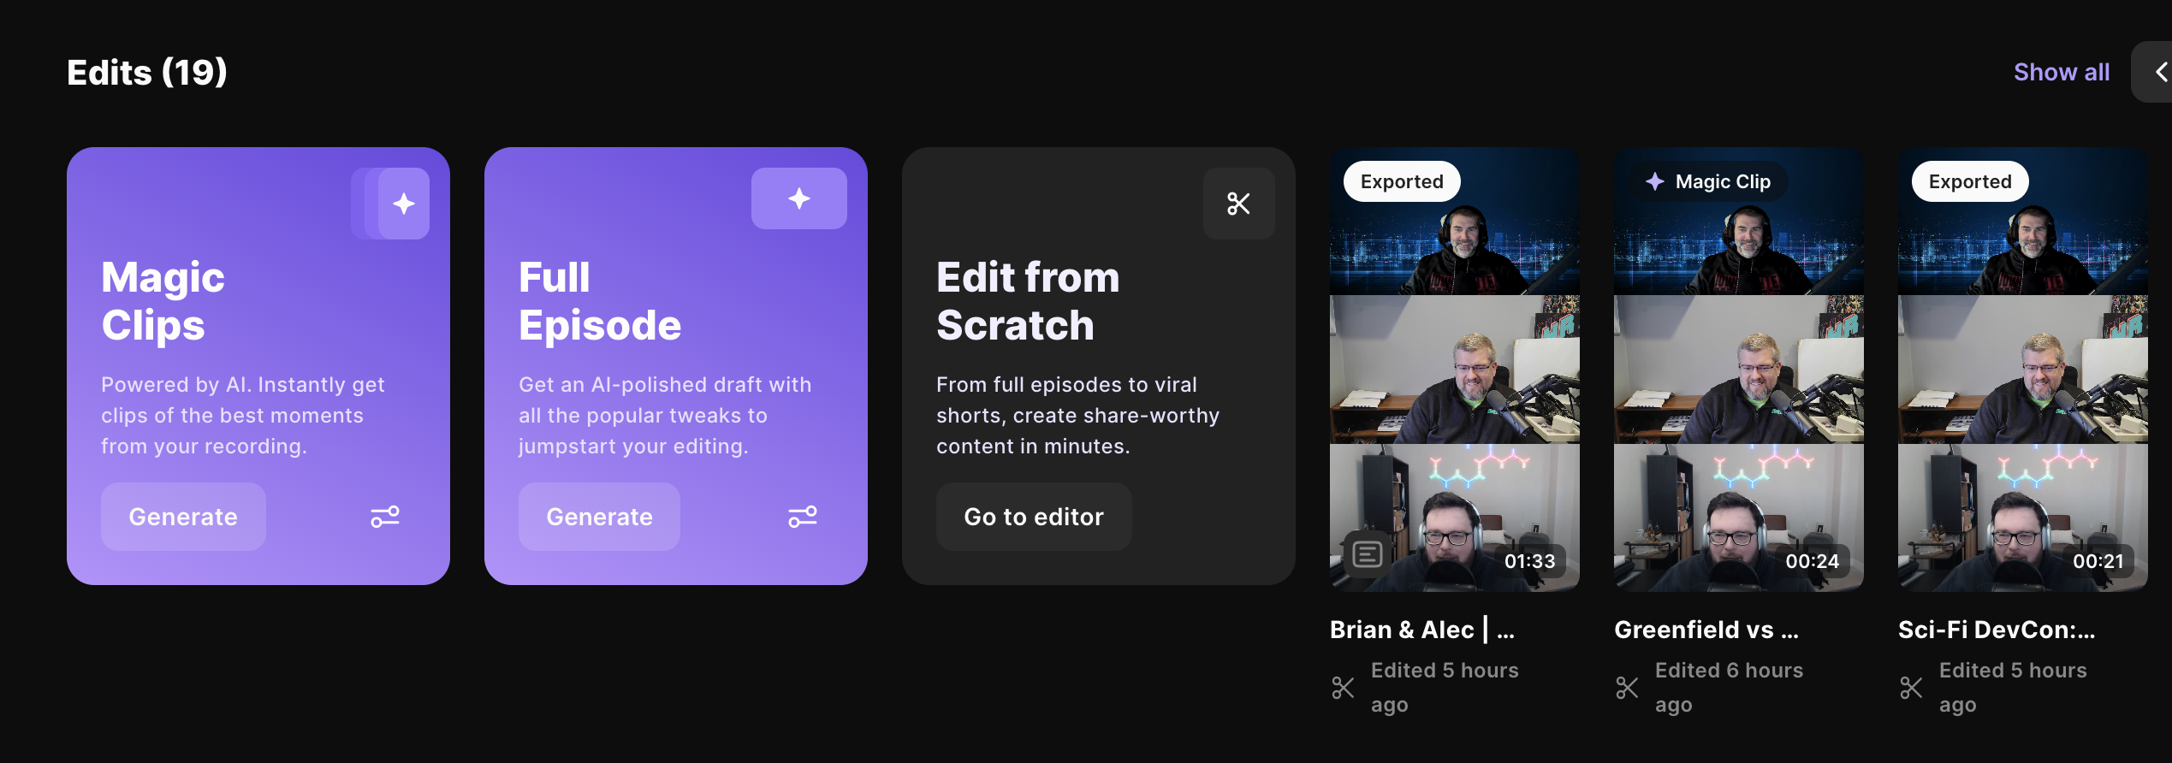
Task: Click the Exported badge on Brian & Alec
Action: [1402, 181]
